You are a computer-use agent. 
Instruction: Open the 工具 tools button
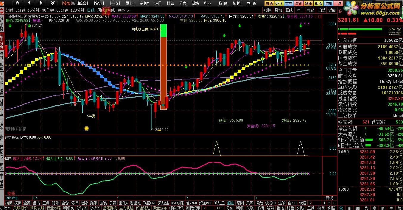click(338, 3)
